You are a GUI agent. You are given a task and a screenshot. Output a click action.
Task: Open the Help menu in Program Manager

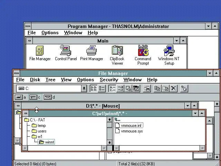pos(93,33)
